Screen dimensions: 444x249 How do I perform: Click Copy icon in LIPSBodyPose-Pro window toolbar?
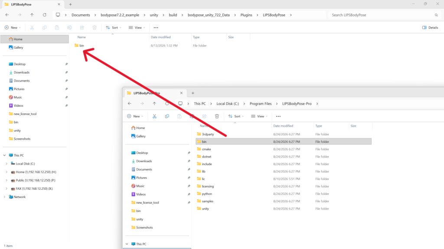pos(167,116)
